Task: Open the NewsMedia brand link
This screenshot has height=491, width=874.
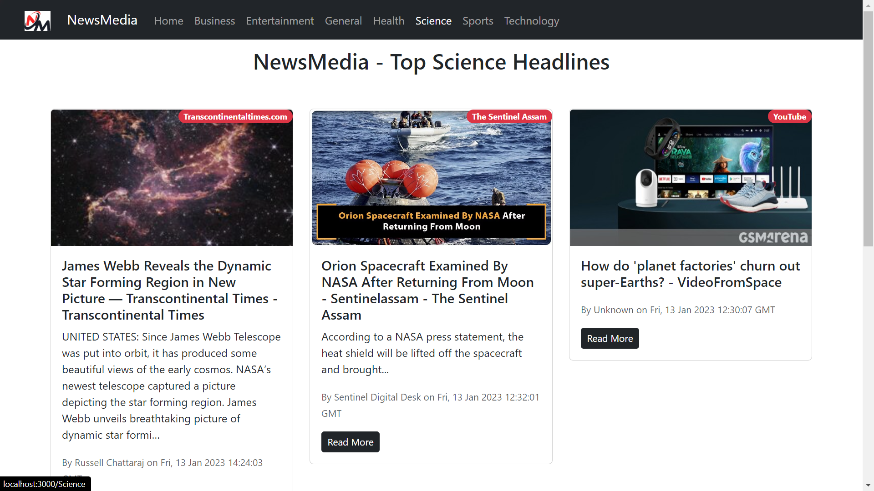Action: point(102,20)
